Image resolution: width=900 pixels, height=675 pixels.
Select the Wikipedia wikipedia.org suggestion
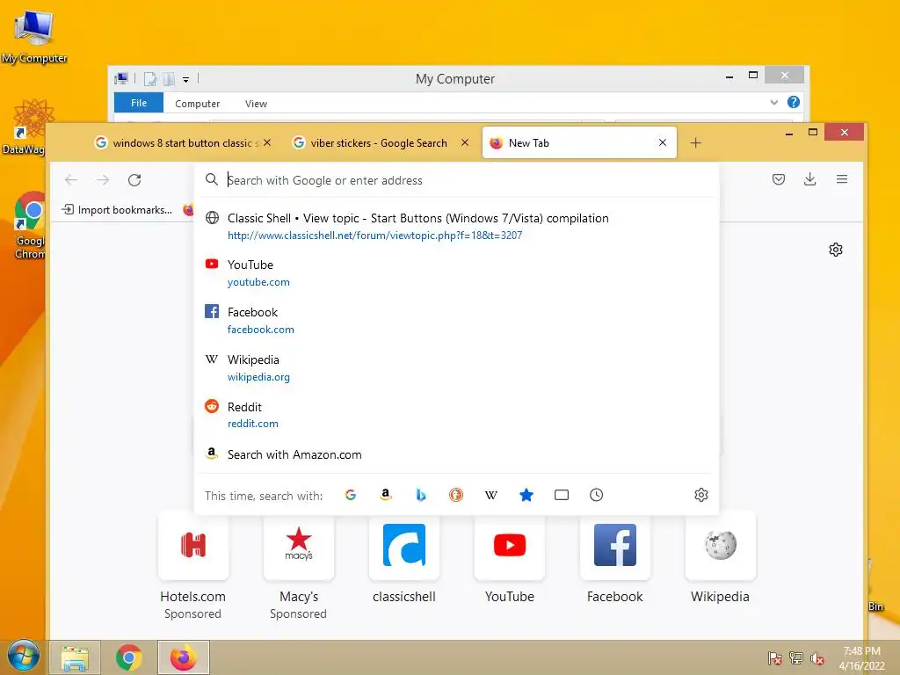tap(456, 368)
